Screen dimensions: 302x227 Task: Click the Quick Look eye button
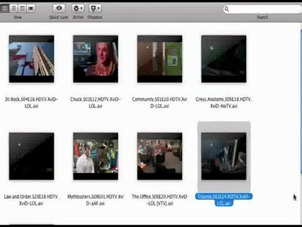point(59,8)
